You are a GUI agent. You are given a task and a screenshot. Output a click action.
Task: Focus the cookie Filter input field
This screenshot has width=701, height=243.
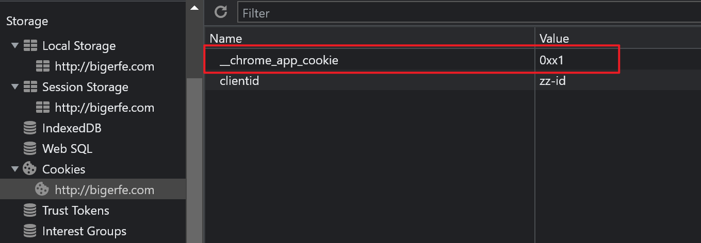tap(464, 13)
